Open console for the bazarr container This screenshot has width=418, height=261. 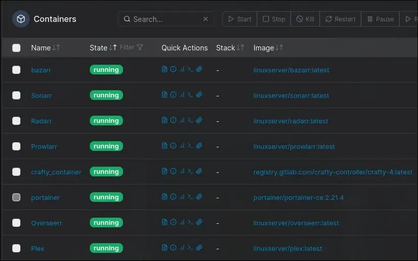[x=190, y=69]
